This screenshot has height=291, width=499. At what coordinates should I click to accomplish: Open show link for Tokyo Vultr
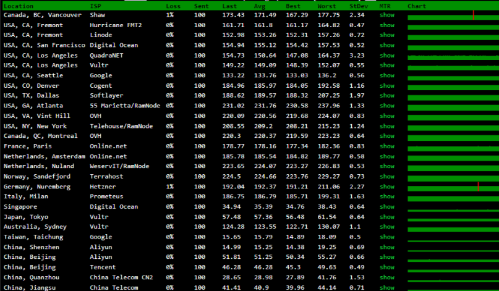pyautogui.click(x=386, y=217)
